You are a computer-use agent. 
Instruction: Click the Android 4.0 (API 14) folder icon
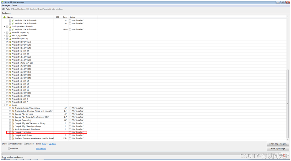(10, 81)
